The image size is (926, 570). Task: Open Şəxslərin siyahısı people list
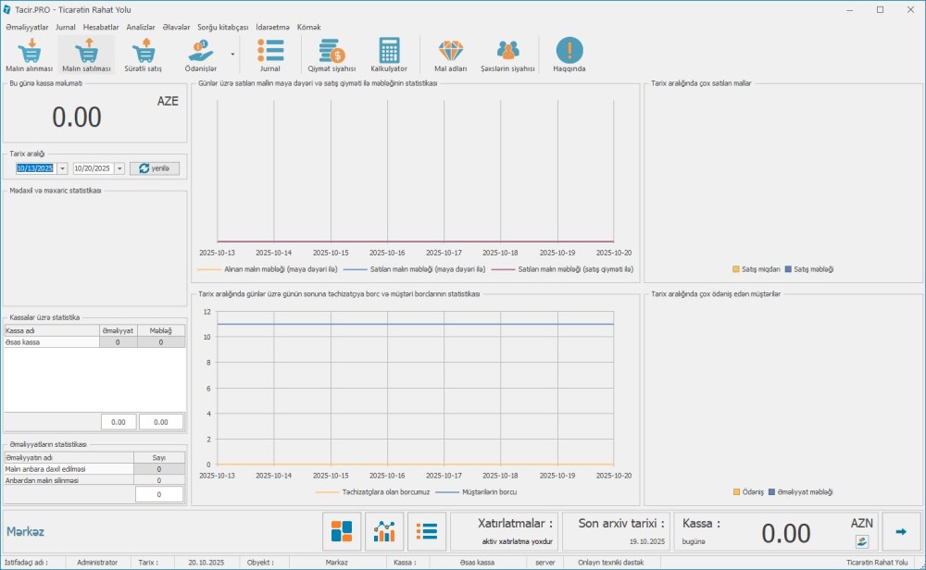(507, 56)
